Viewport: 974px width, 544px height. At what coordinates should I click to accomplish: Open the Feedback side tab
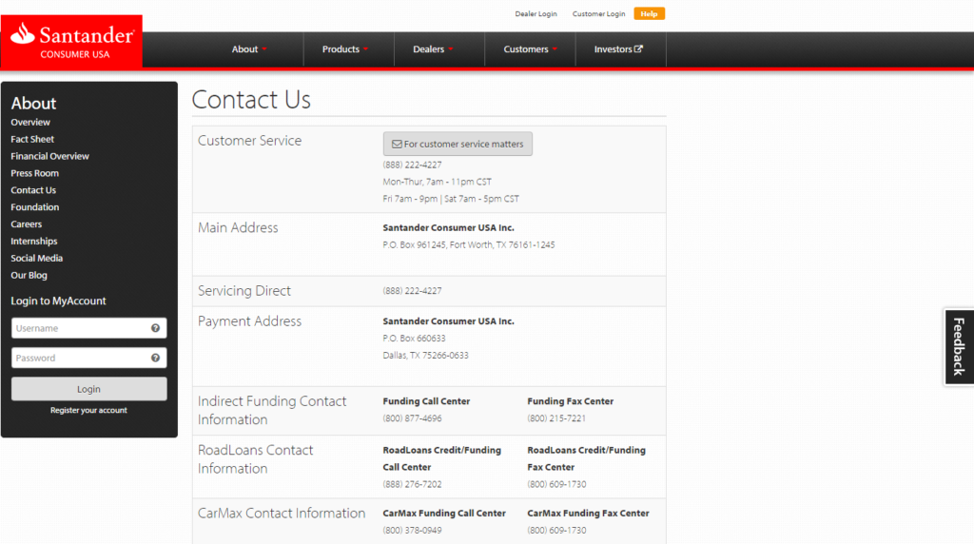959,346
